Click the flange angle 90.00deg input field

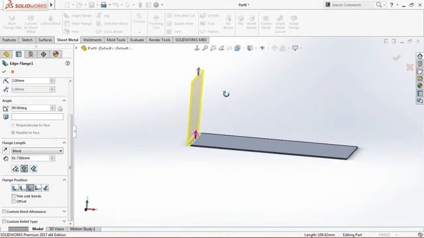pyautogui.click(x=30, y=108)
